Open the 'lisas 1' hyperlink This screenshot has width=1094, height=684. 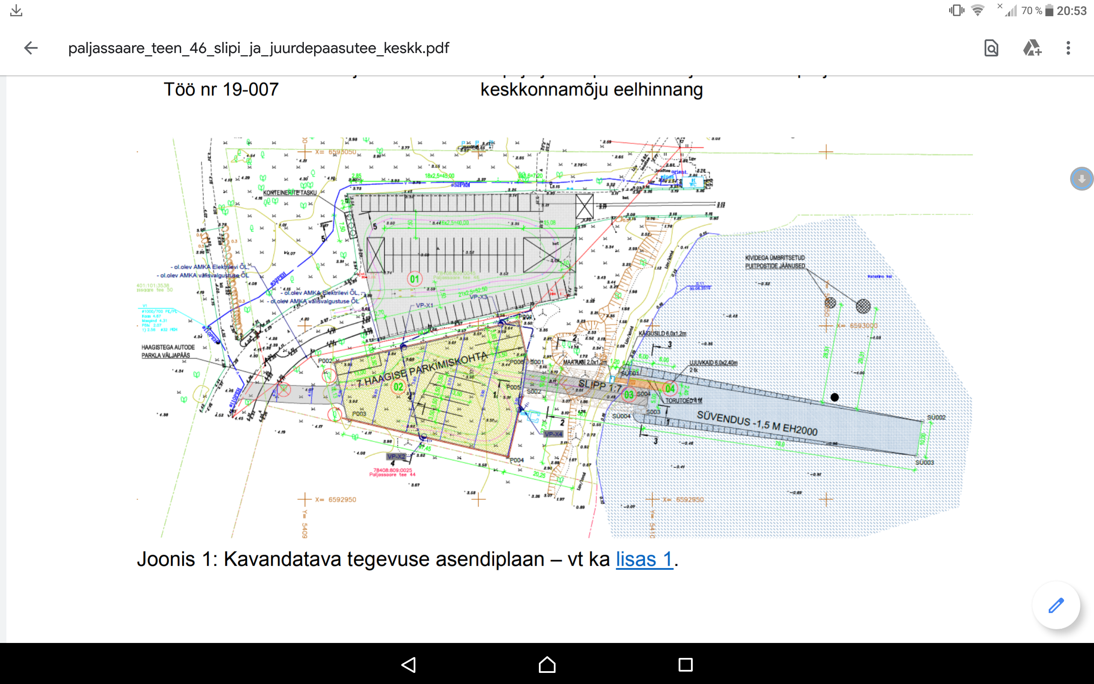[x=644, y=559]
